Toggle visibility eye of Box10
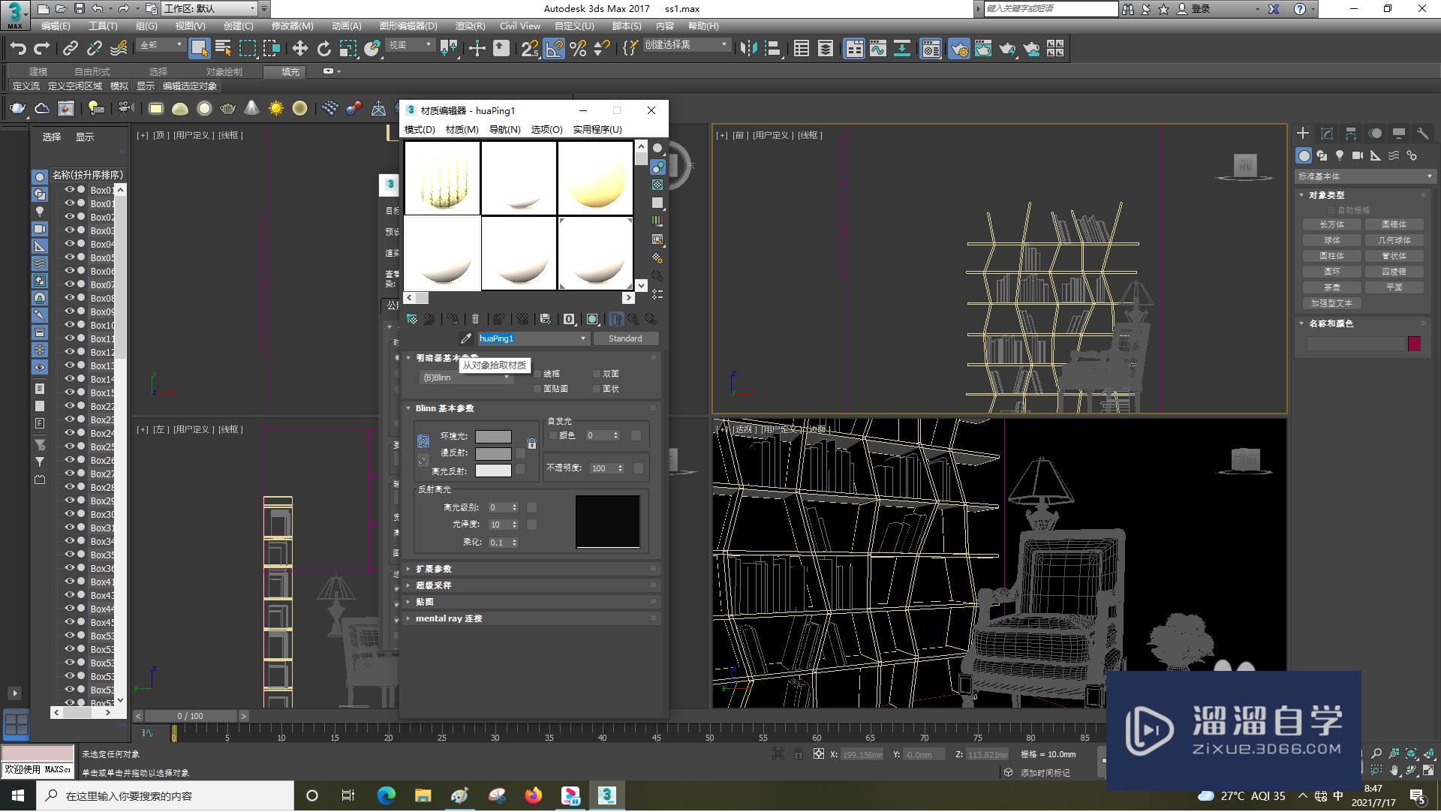This screenshot has height=812, width=1441. [70, 325]
